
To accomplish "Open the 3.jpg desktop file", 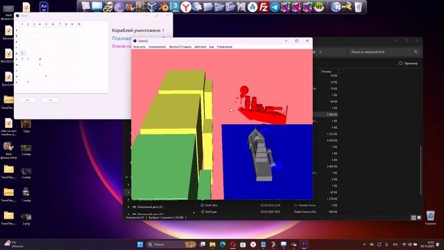I will [26, 126].
